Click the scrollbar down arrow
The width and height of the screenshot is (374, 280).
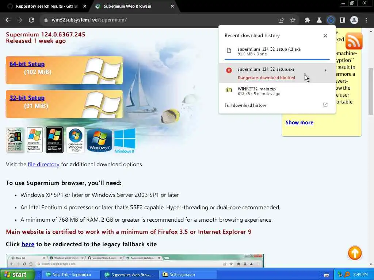[x=371, y=264]
